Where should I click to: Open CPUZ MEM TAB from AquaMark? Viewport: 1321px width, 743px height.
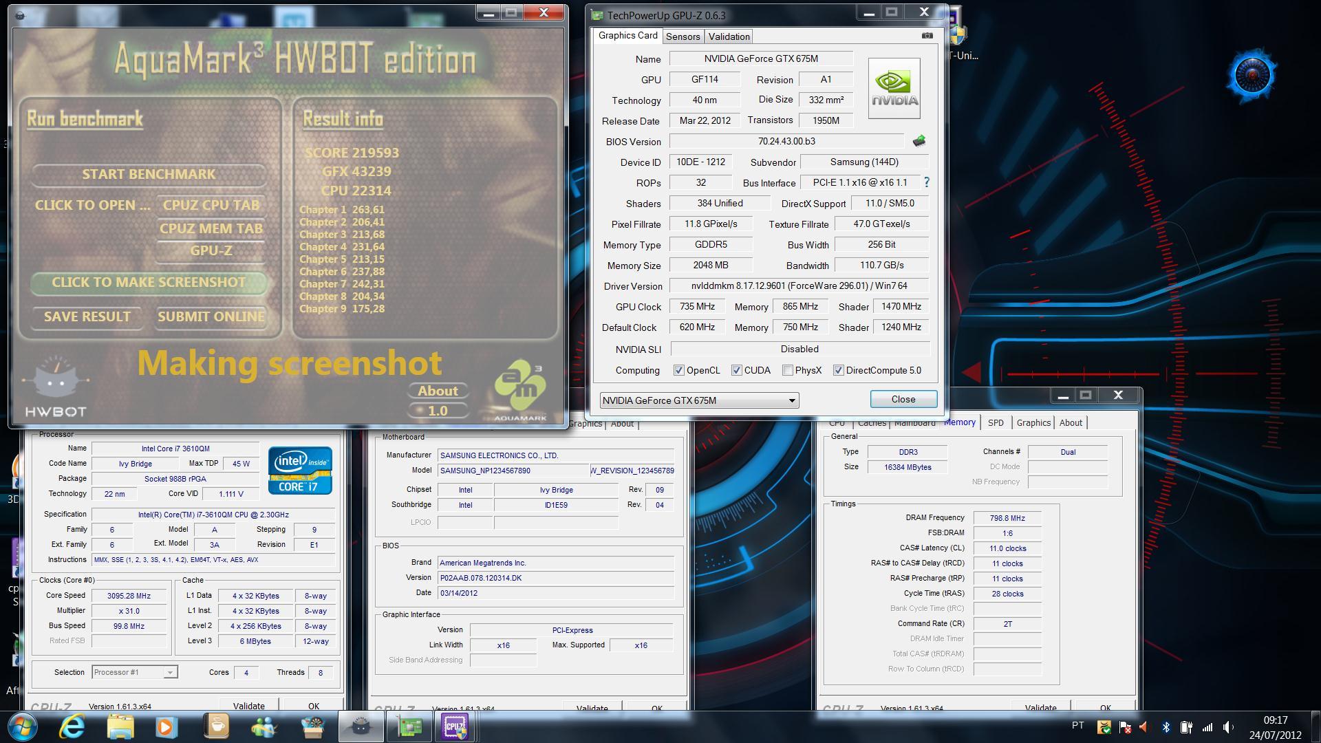211,228
